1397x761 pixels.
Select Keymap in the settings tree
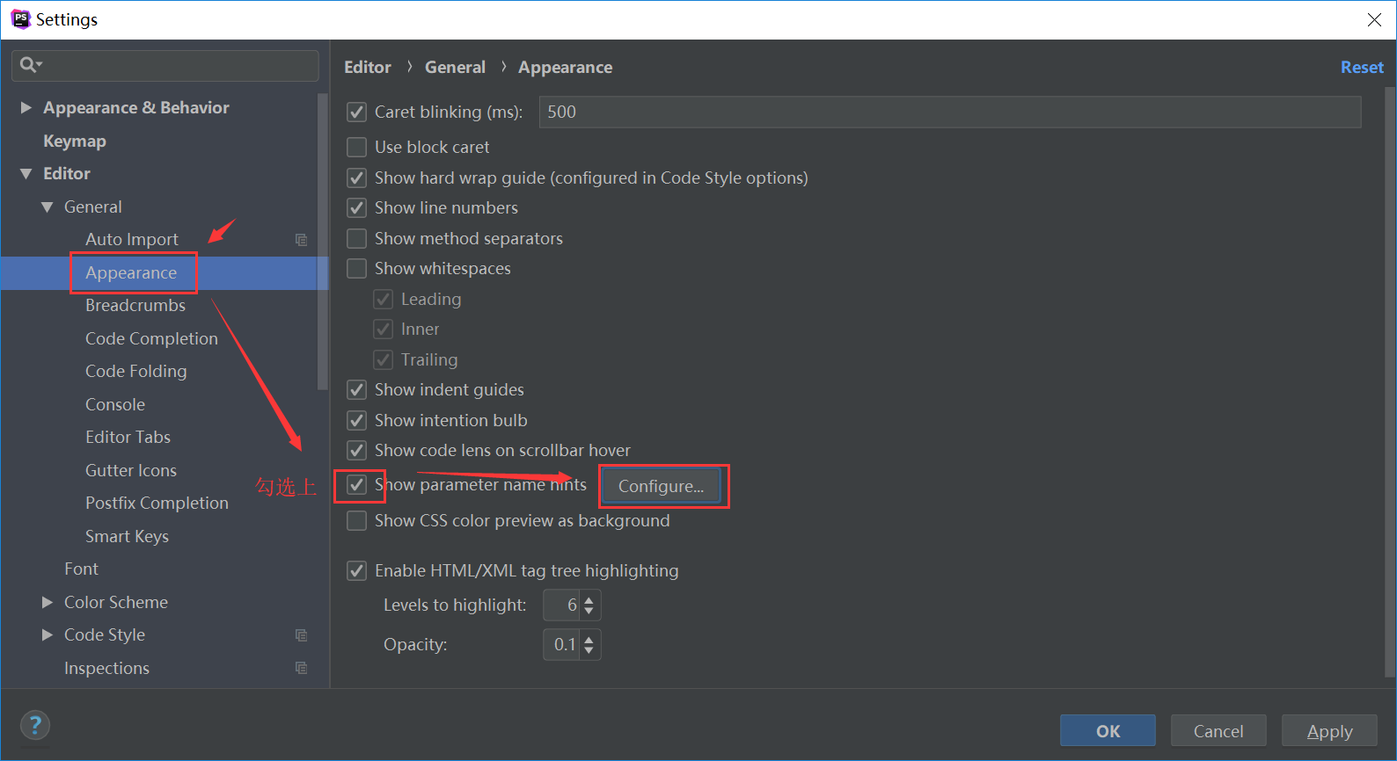point(75,141)
